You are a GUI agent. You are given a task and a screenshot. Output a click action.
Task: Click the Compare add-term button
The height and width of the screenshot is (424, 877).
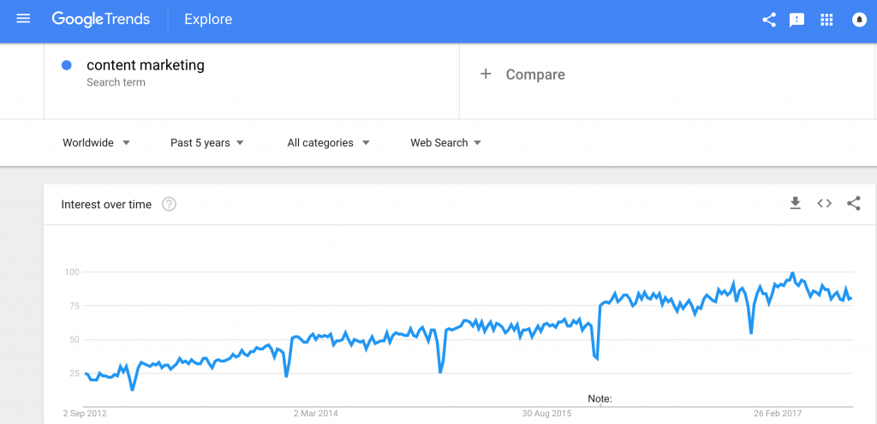[x=522, y=75]
